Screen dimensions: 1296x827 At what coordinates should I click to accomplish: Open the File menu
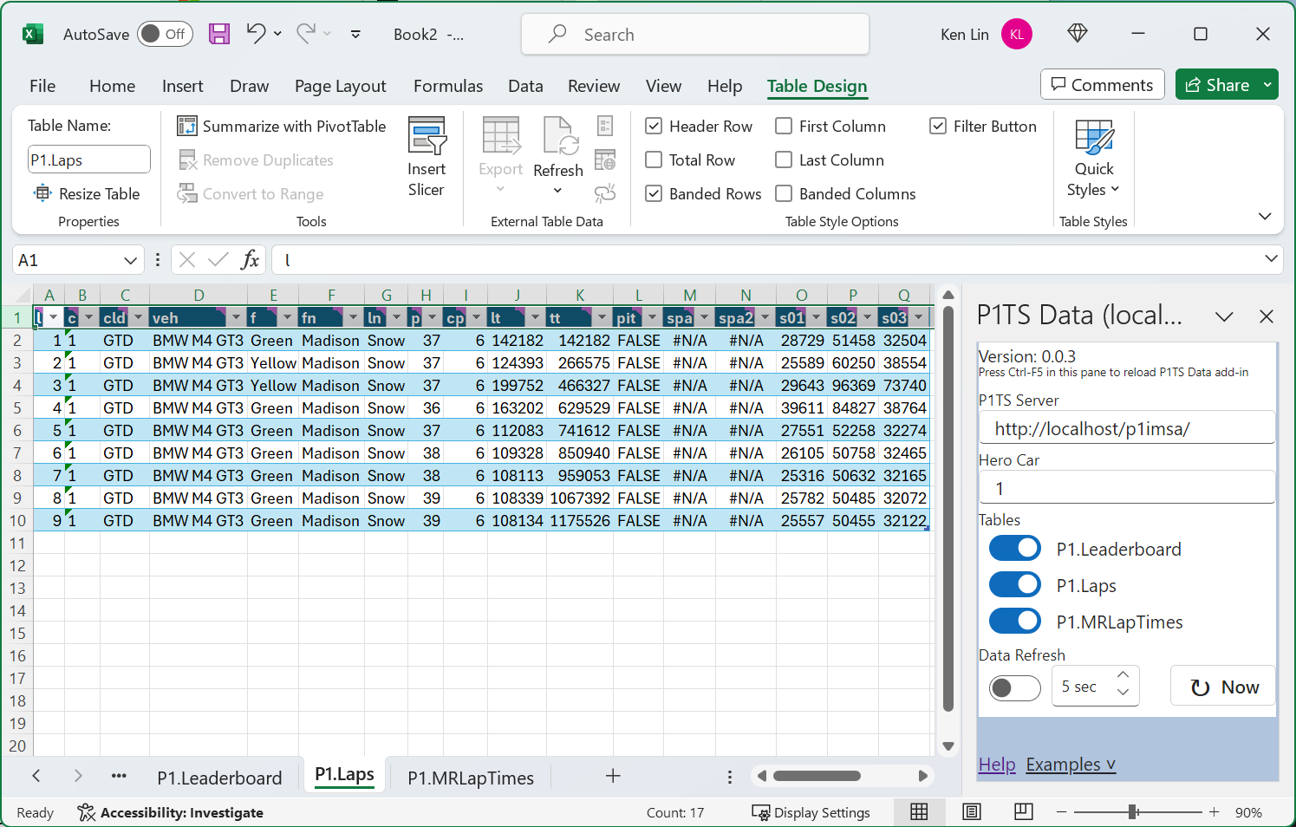point(42,86)
